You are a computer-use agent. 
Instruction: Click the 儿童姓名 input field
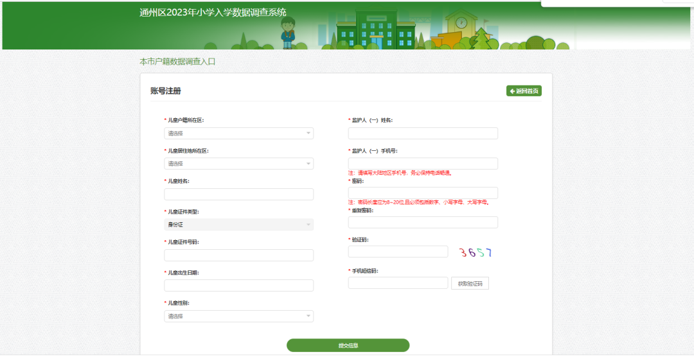(238, 194)
